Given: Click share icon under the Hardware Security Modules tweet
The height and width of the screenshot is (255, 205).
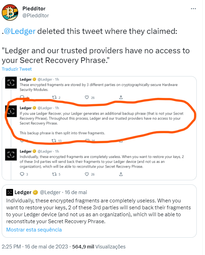Looking at the screenshot, I should pos(121,98).
